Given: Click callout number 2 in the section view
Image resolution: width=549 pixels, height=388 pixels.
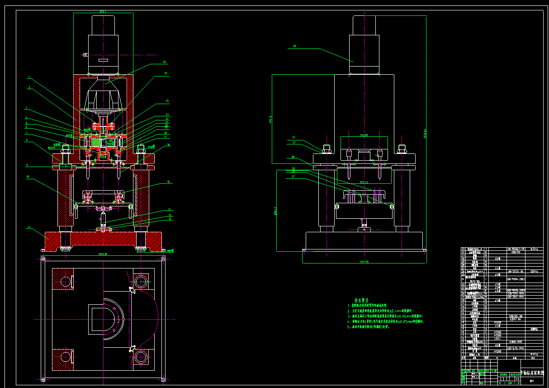Looking at the screenshot, I should click(29, 87).
